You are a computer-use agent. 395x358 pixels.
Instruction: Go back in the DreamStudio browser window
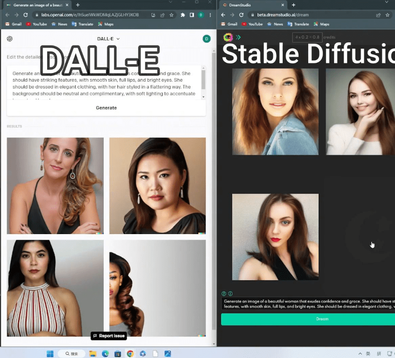coord(223,15)
